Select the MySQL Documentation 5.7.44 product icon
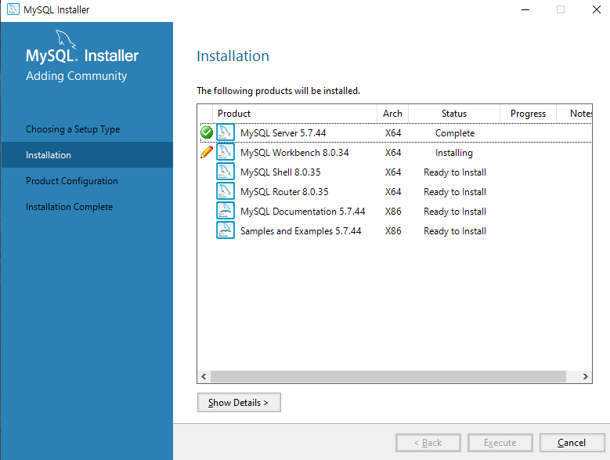This screenshot has height=460, width=610. point(226,211)
